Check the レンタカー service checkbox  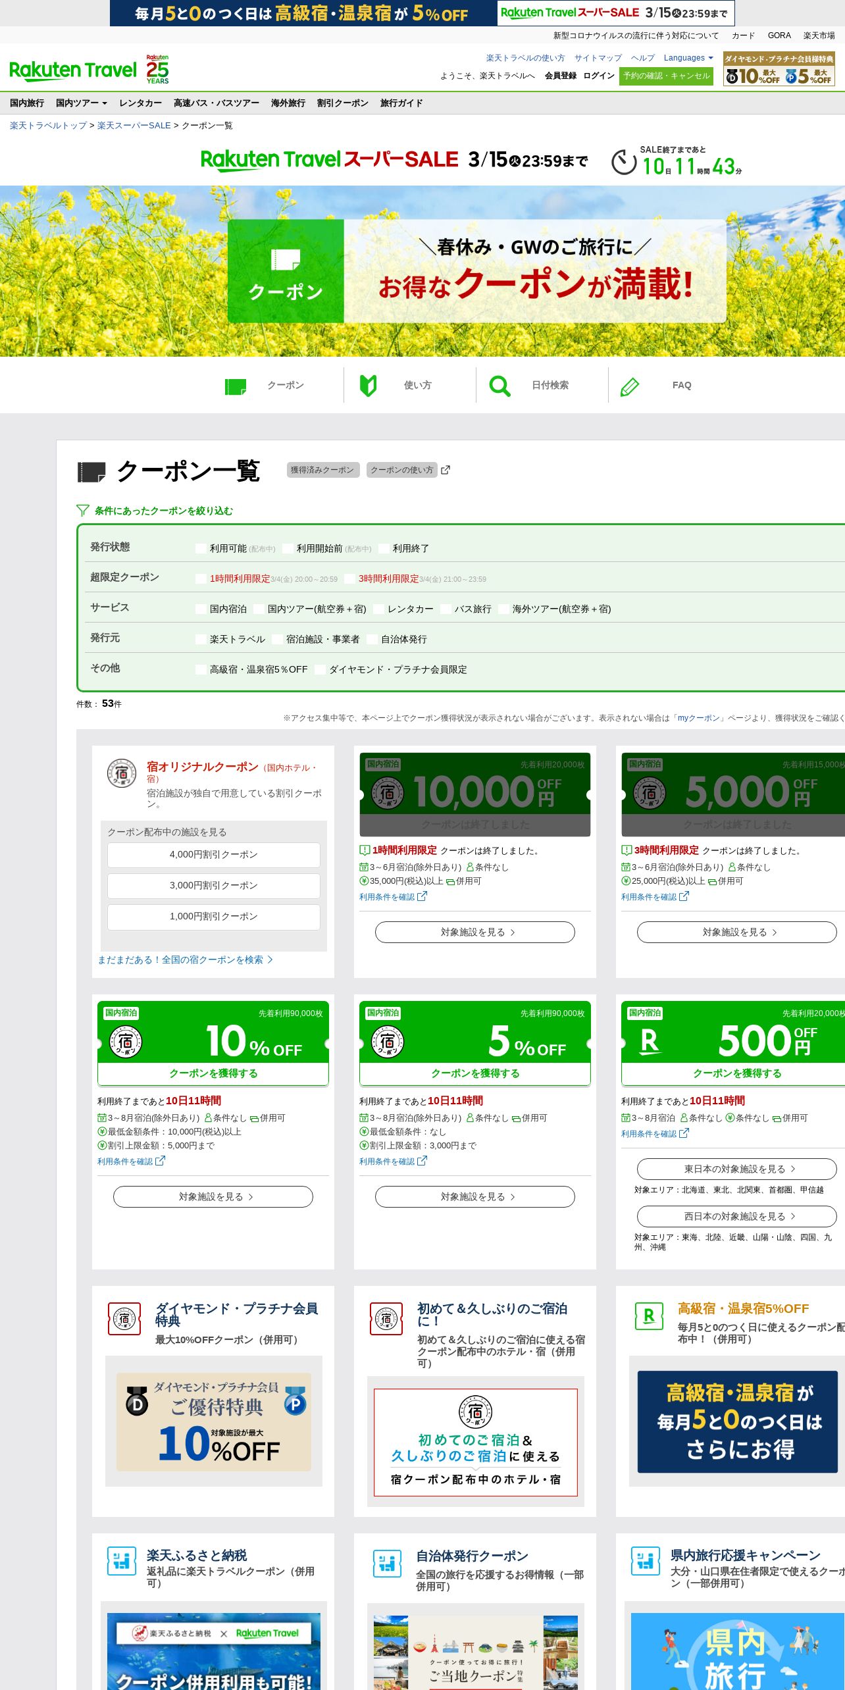(x=378, y=609)
